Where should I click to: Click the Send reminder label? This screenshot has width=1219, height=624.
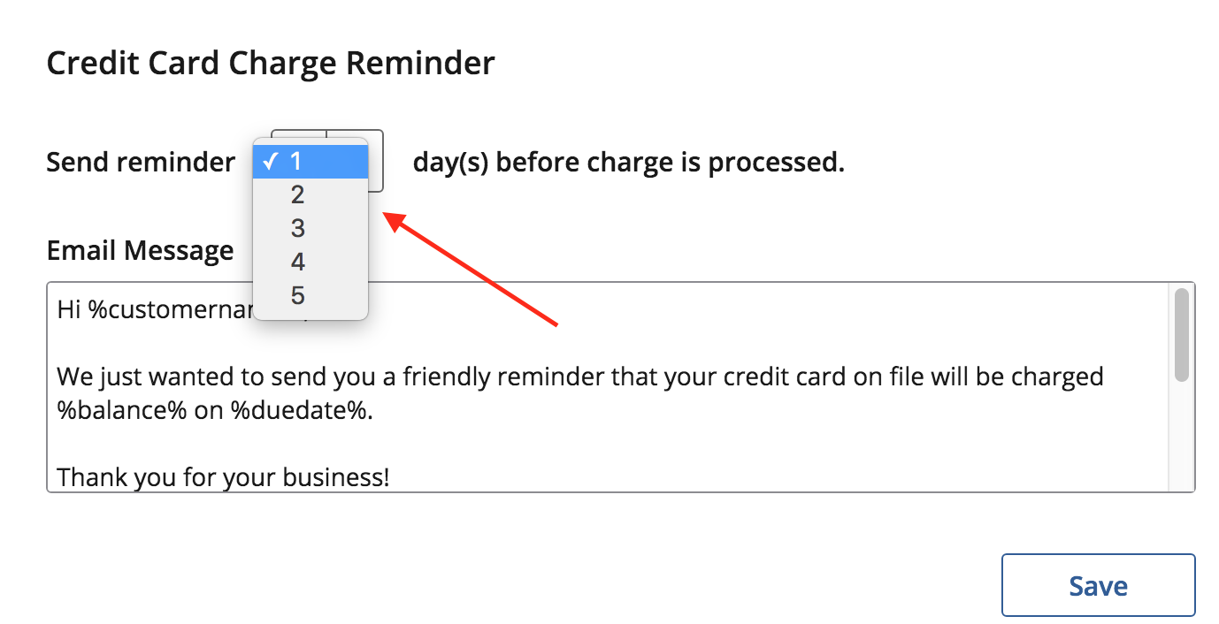pos(141,162)
